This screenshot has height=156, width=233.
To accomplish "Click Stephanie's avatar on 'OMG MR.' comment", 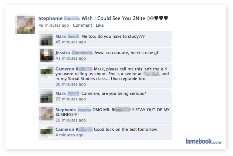I will pyautogui.click(x=46, y=114).
